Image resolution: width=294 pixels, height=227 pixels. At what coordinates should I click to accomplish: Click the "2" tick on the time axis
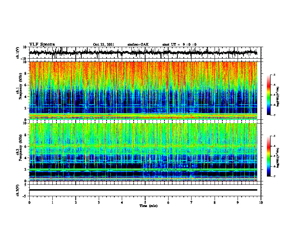point(76,203)
